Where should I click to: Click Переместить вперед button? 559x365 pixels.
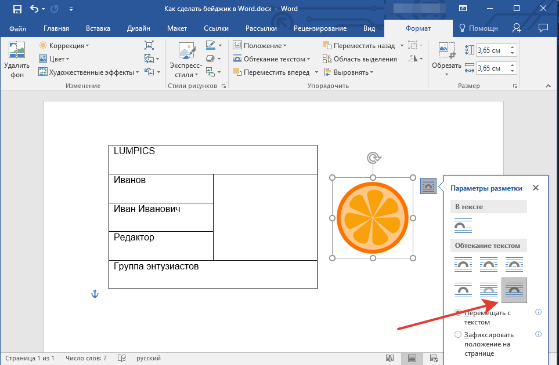[272, 72]
